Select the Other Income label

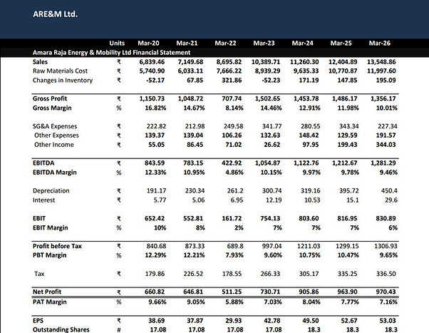[54, 145]
